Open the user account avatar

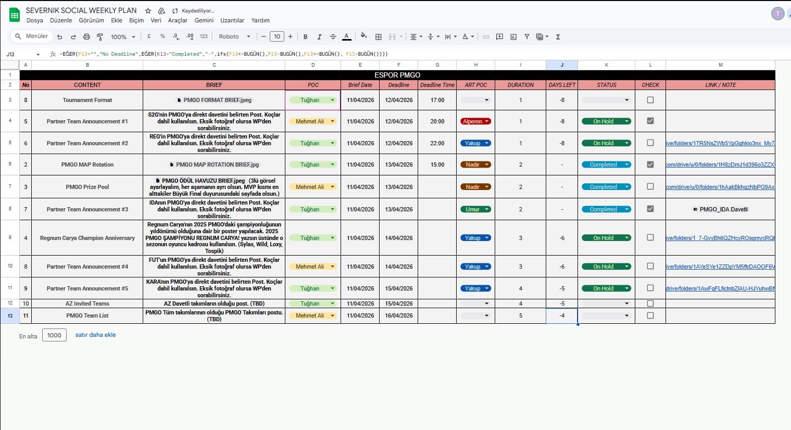coord(777,14)
